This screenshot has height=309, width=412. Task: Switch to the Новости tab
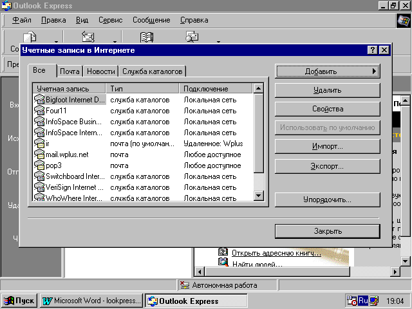click(101, 71)
